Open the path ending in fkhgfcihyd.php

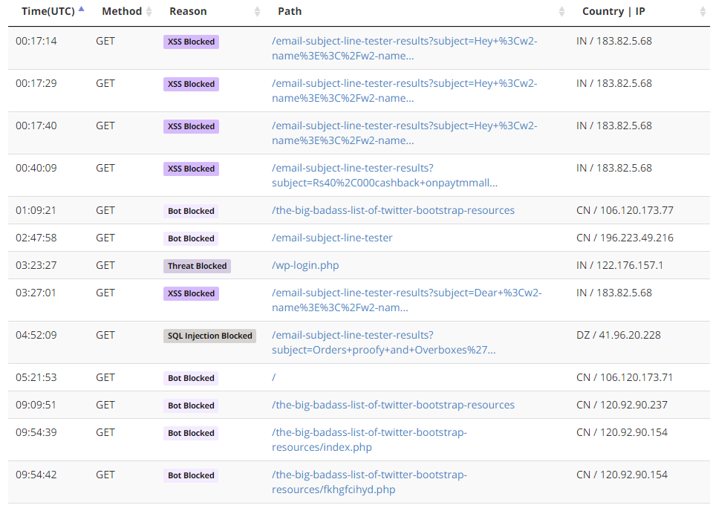pos(333,489)
